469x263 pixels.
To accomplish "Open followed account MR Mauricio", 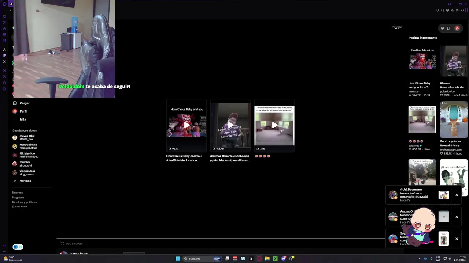I will [25, 155].
